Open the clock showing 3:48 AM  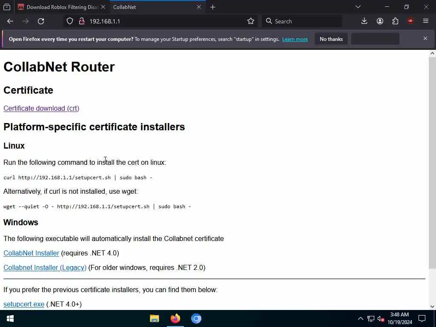(400, 318)
